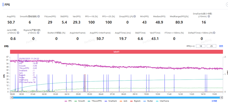Image resolution: width=228 pixels, height=103 pixels.
Task: Click the Avg(FPS+InterFrame) value 50.7
Action: click(100, 39)
